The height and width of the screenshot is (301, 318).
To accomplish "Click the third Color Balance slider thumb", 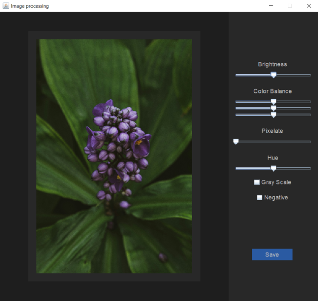I will tap(273, 114).
